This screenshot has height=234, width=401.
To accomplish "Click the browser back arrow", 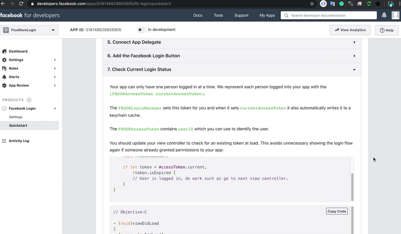I will coord(3,4).
